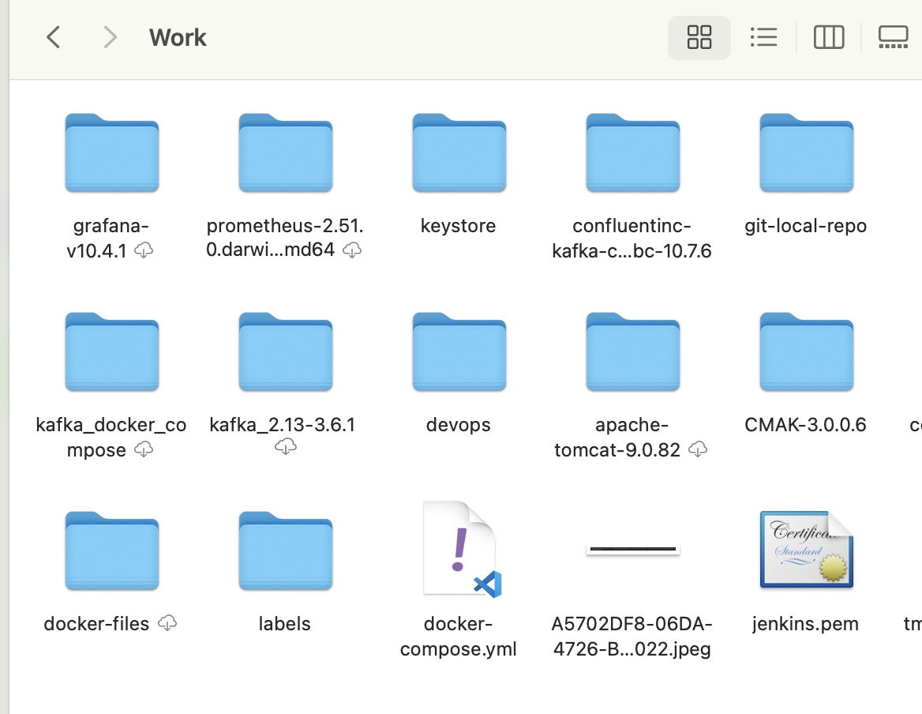Select the docker-compose.yml file icon

[462, 549]
